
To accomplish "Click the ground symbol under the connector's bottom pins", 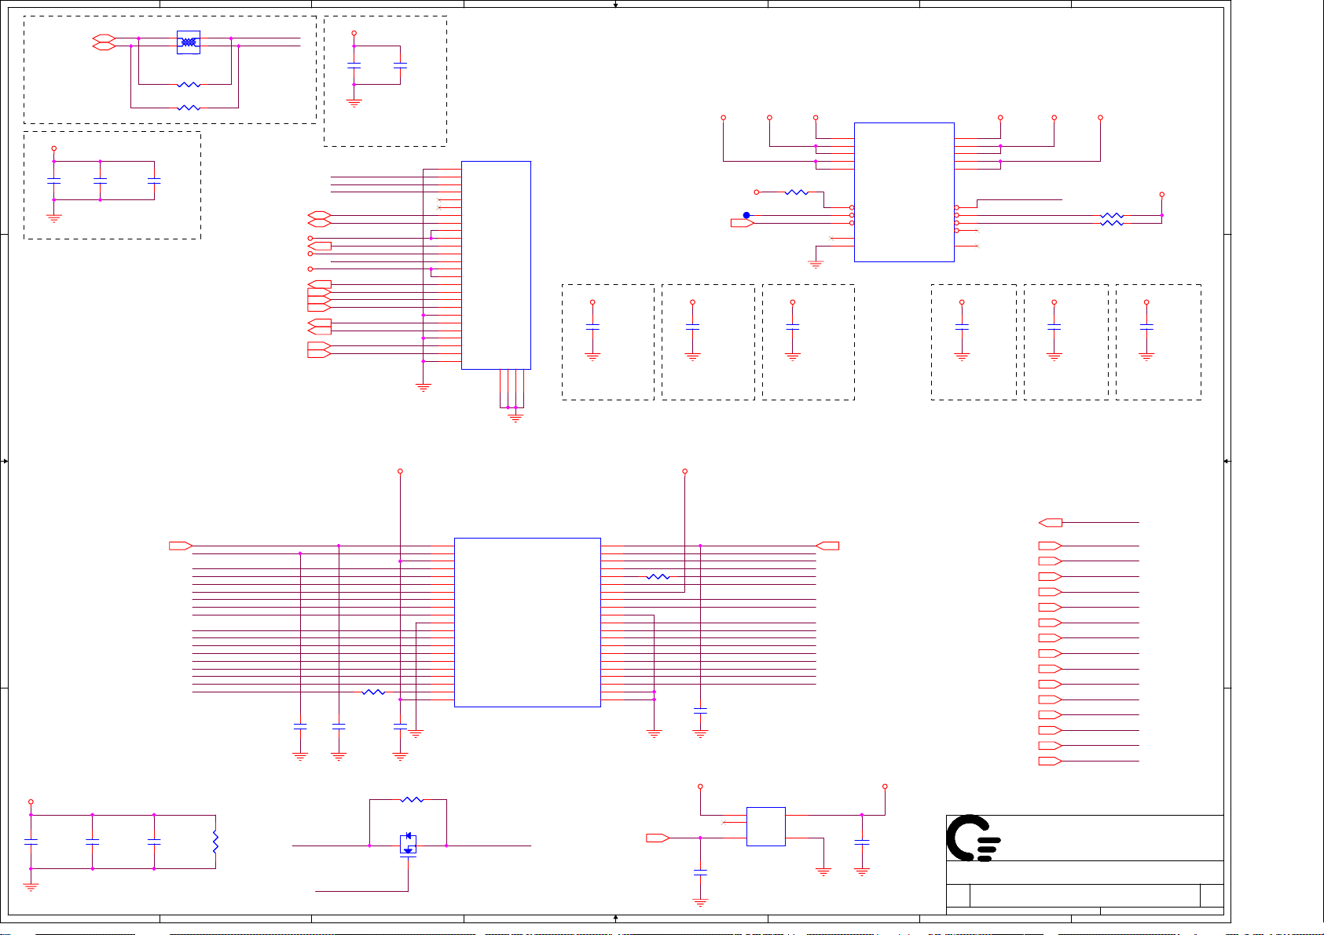I will 515,418.
